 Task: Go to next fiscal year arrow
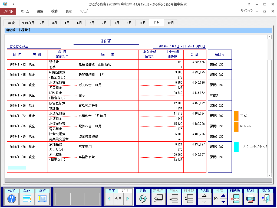point(128,199)
